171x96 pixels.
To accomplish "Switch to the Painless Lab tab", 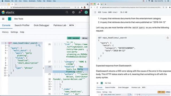I will (60, 25).
